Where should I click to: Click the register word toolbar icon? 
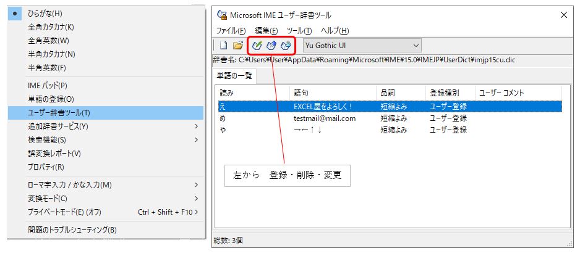click(257, 46)
